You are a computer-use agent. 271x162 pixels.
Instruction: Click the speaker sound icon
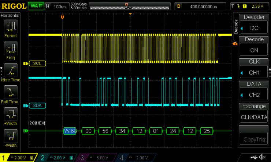(x=263, y=157)
